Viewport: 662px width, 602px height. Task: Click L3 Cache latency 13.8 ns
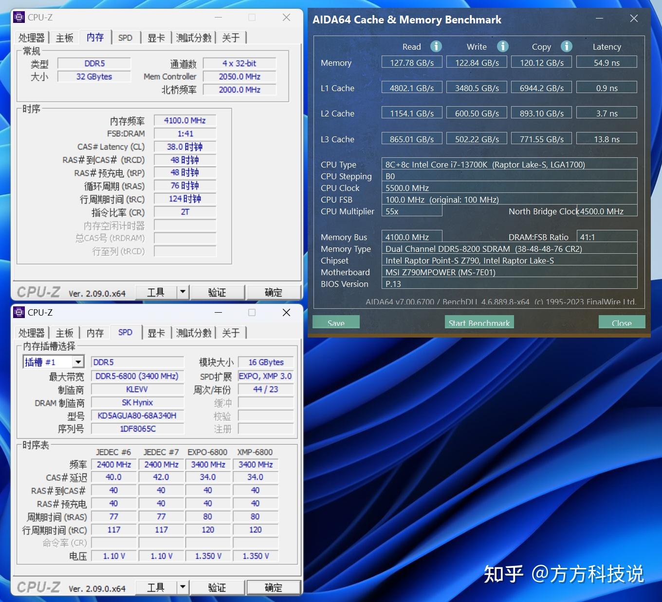point(607,139)
